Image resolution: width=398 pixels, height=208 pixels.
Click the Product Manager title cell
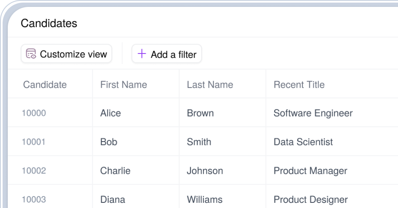click(310, 170)
